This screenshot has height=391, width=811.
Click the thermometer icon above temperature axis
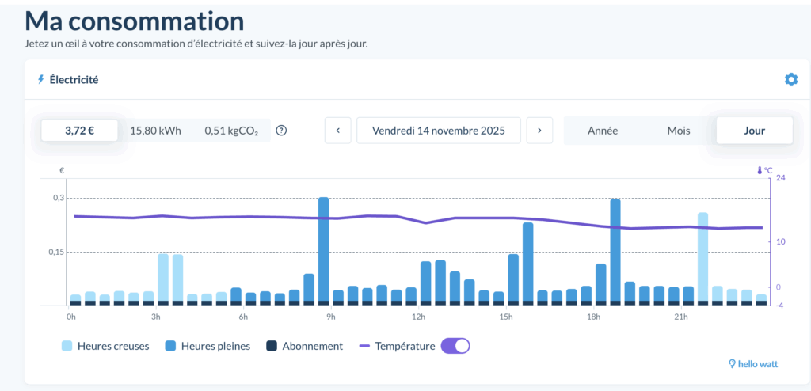[759, 170]
